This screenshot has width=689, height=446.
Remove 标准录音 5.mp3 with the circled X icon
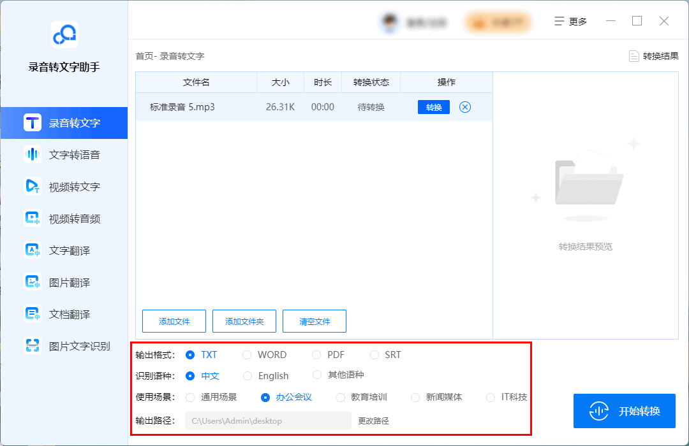pos(465,107)
